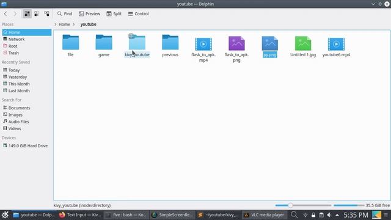
Task: Click the lock tray icon
Action: [x=313, y=215]
